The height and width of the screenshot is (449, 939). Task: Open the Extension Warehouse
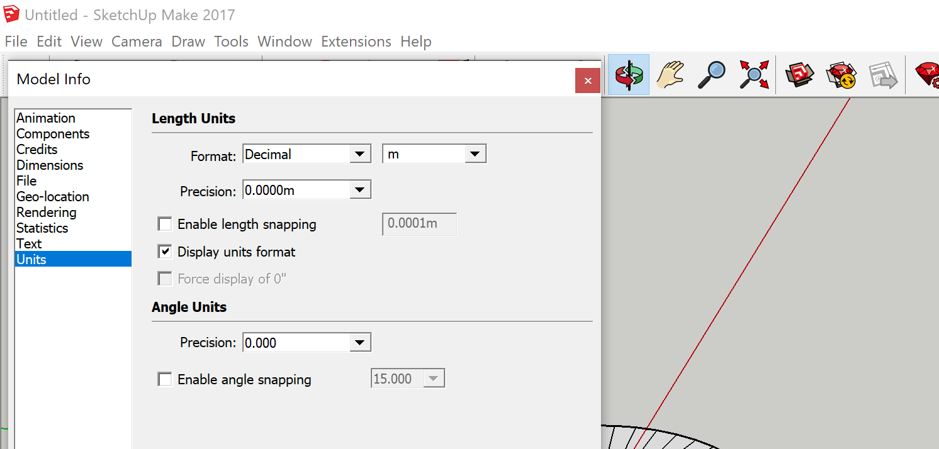pyautogui.click(x=841, y=75)
